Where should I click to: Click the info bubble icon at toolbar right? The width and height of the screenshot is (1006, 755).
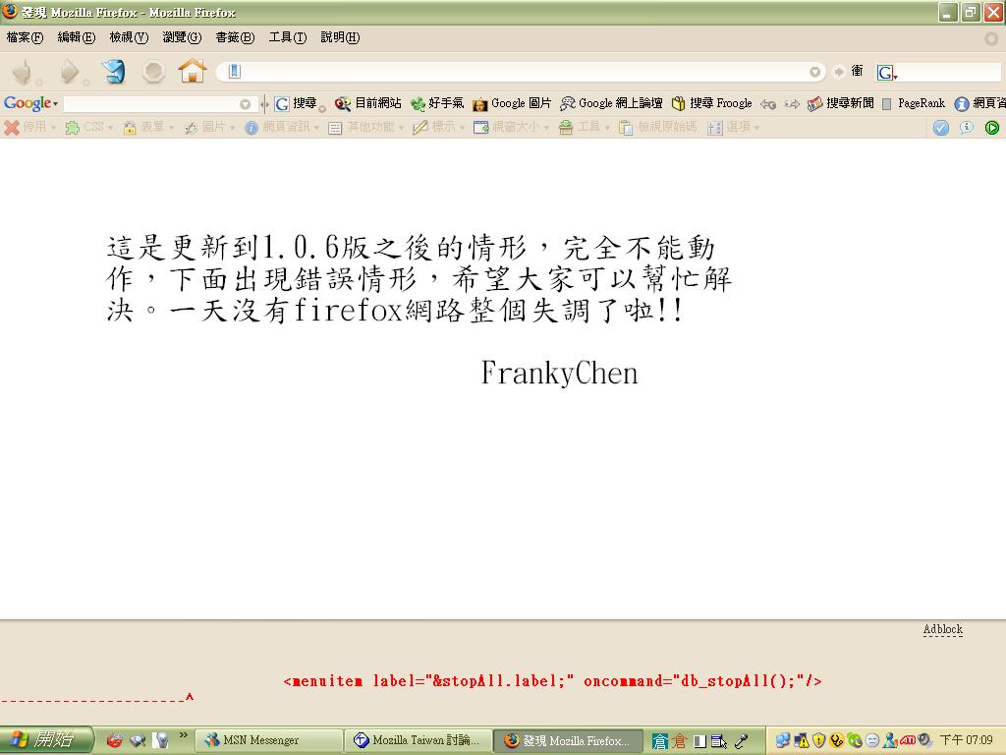[x=967, y=128]
